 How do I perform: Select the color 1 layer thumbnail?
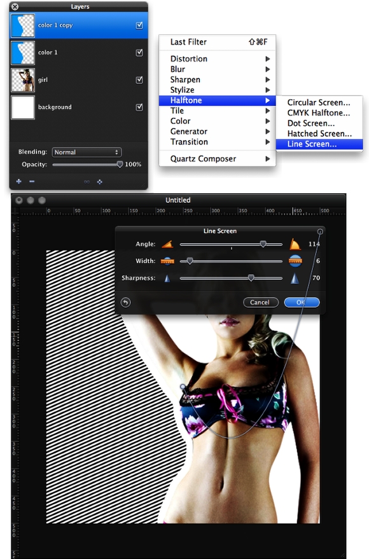(x=23, y=52)
